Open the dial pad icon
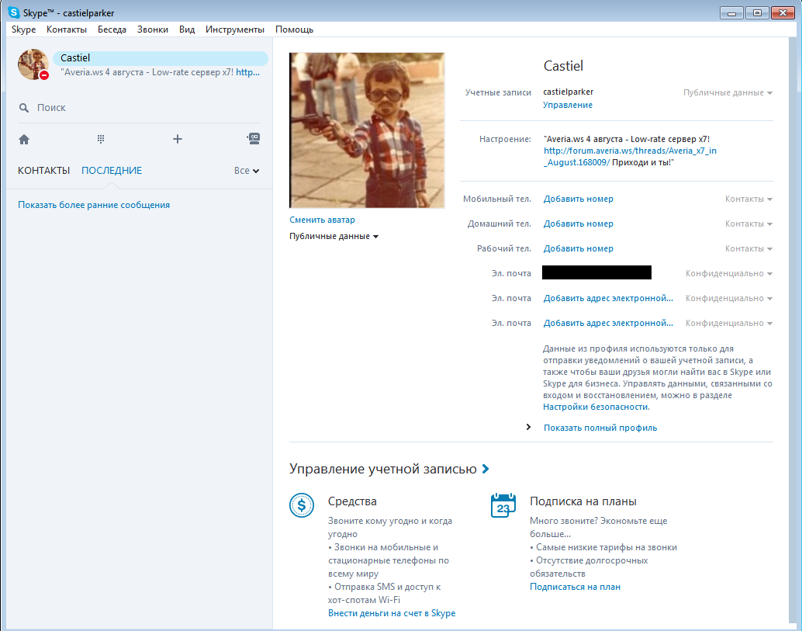 101,139
